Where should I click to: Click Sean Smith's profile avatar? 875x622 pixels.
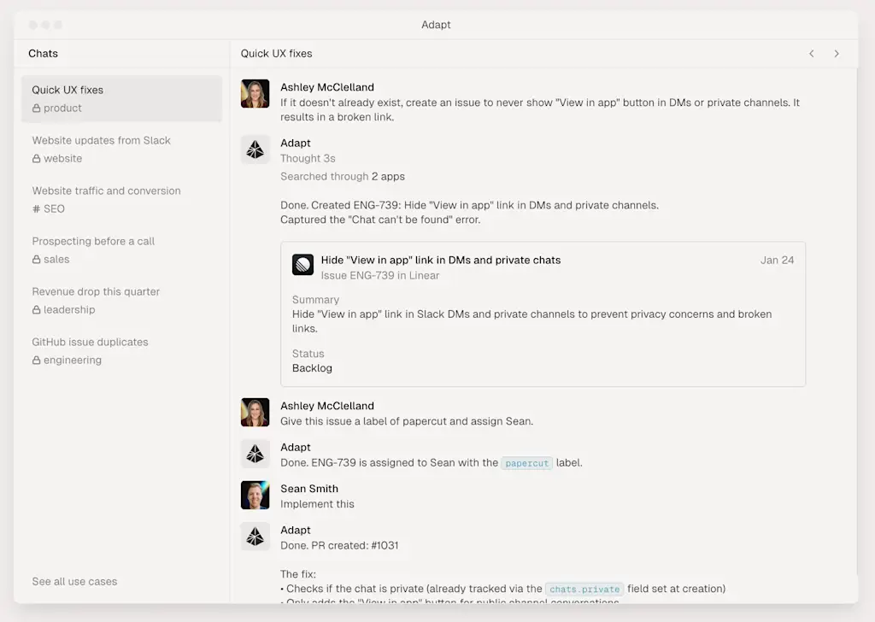tap(255, 496)
